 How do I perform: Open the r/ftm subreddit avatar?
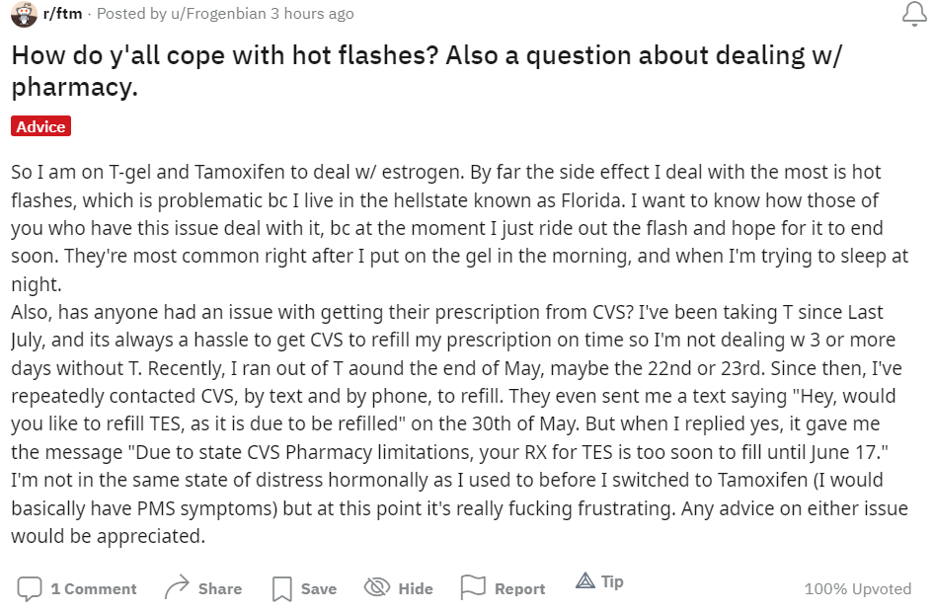(24, 14)
